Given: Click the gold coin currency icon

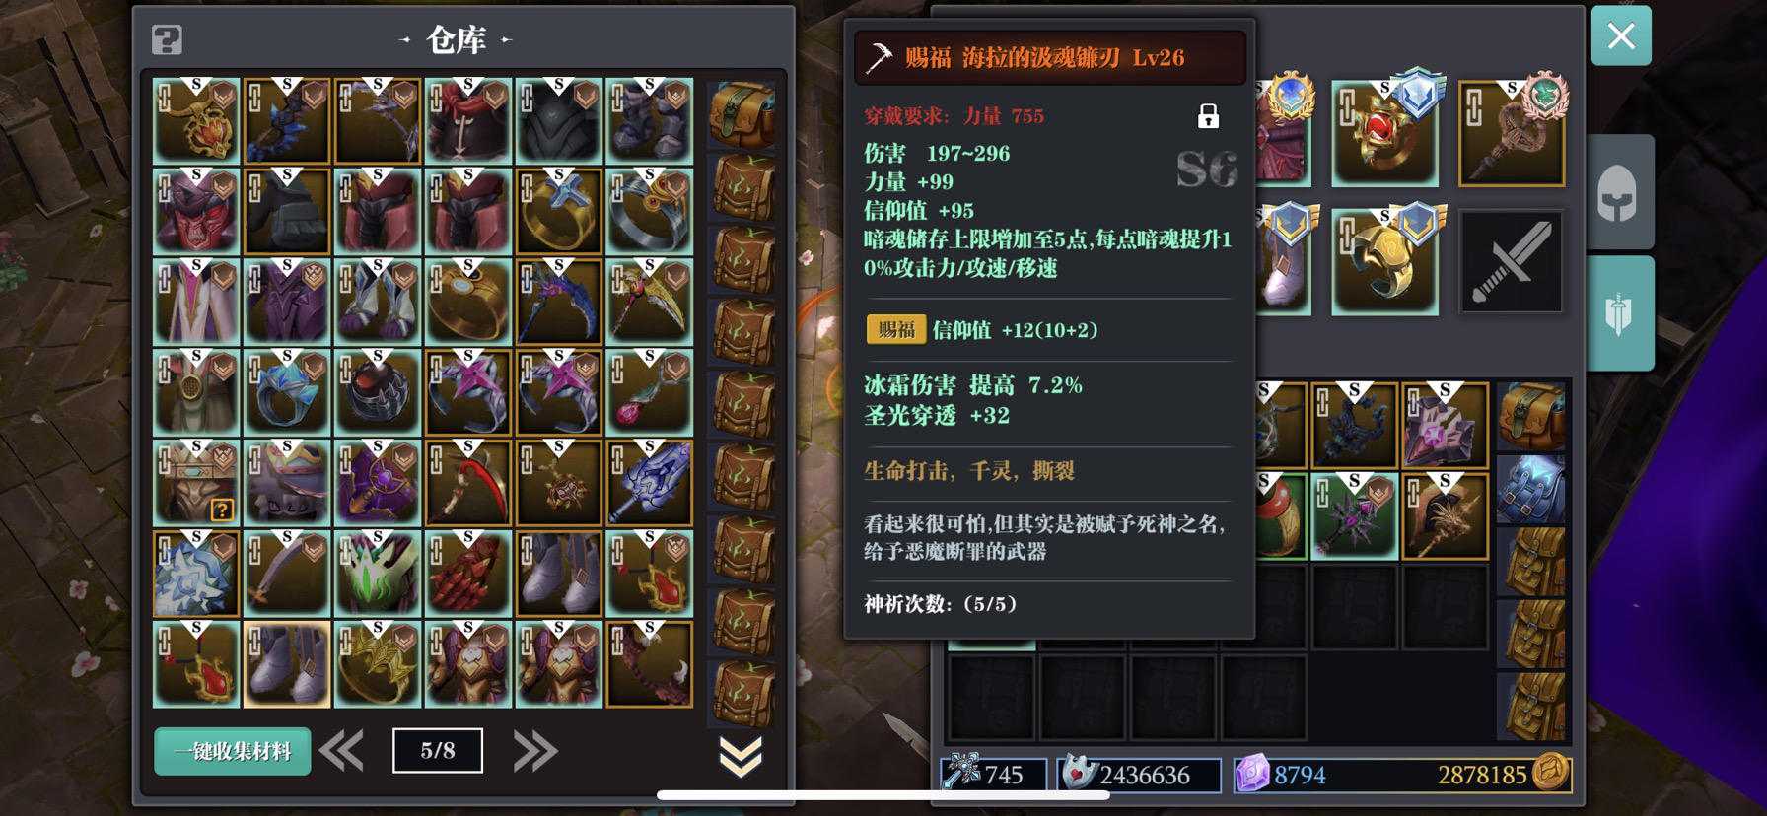Looking at the screenshot, I should coord(1551,773).
